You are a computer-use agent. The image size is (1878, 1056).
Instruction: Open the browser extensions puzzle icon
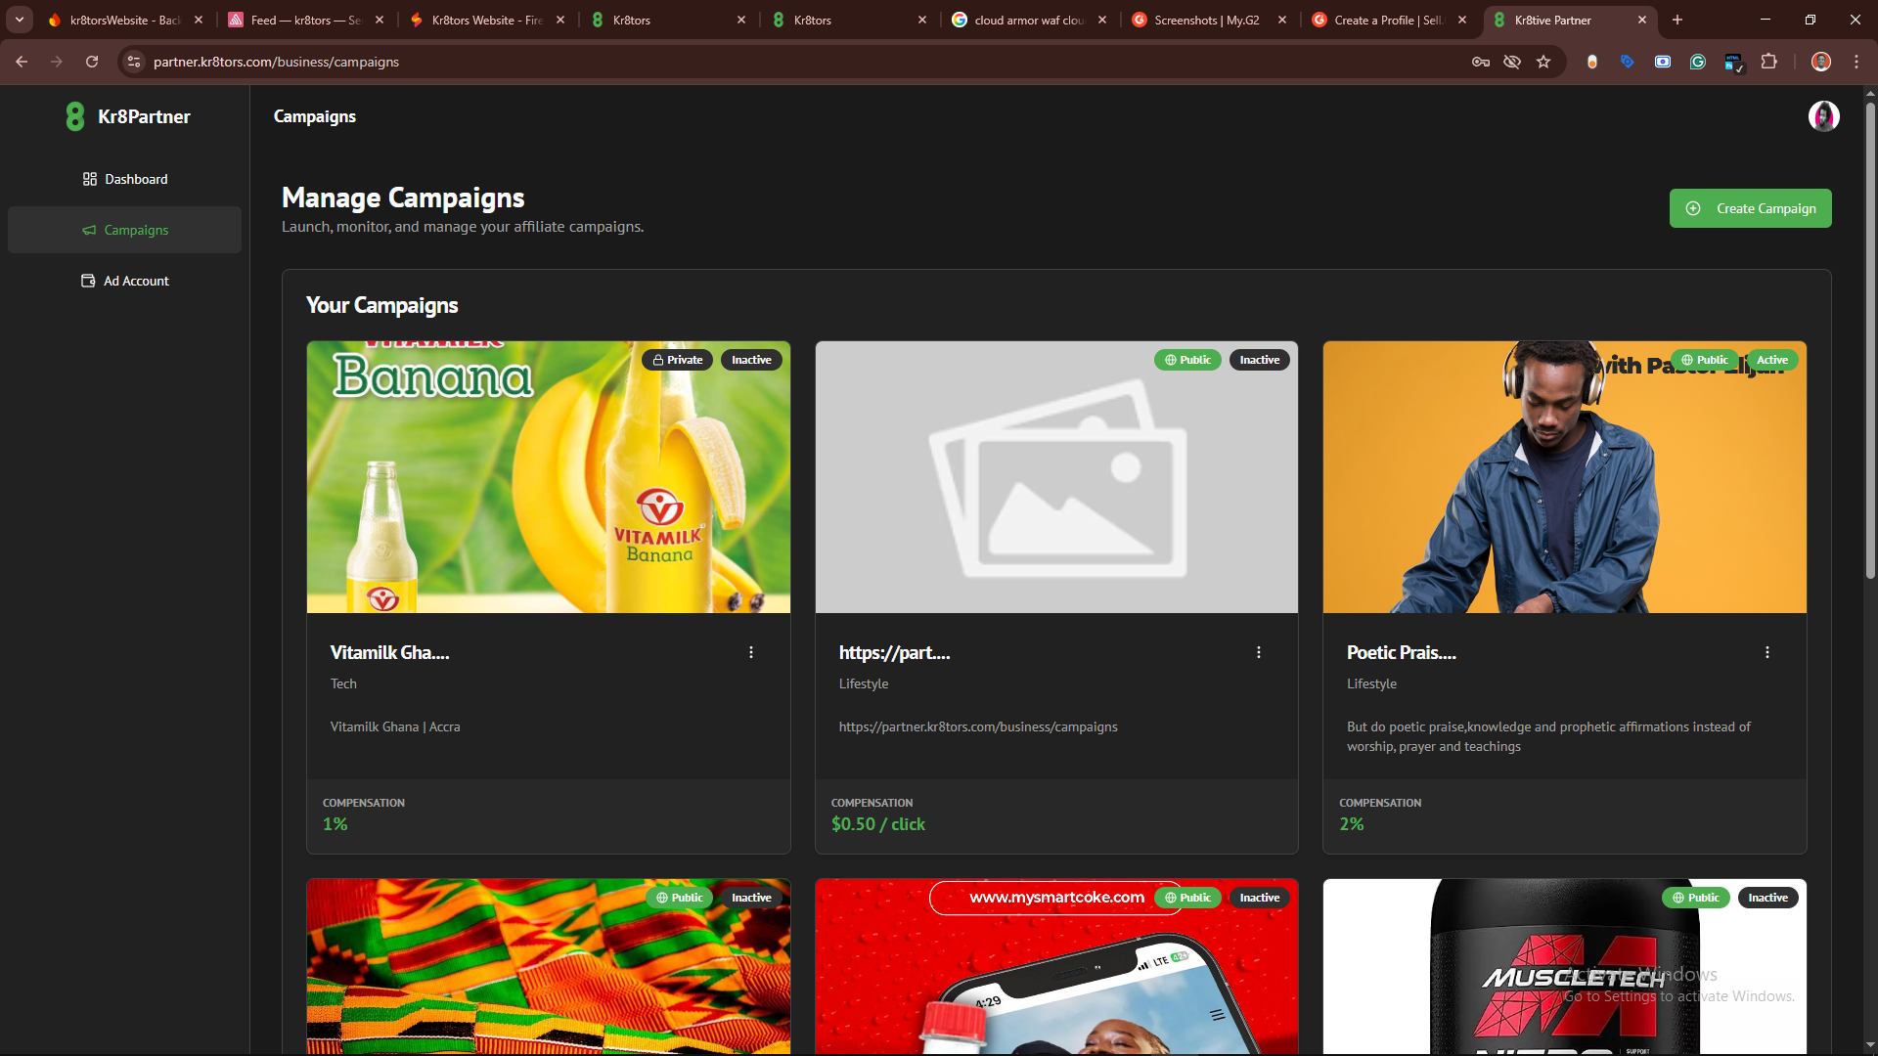1768,62
